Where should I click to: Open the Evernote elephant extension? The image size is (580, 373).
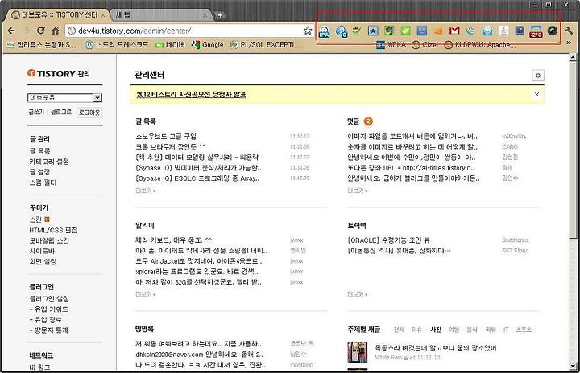tap(389, 31)
